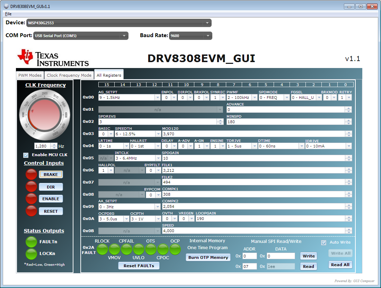381x288 pixels.
Task: Expand the LRTIME 1s dropdown
Action: pos(126,146)
